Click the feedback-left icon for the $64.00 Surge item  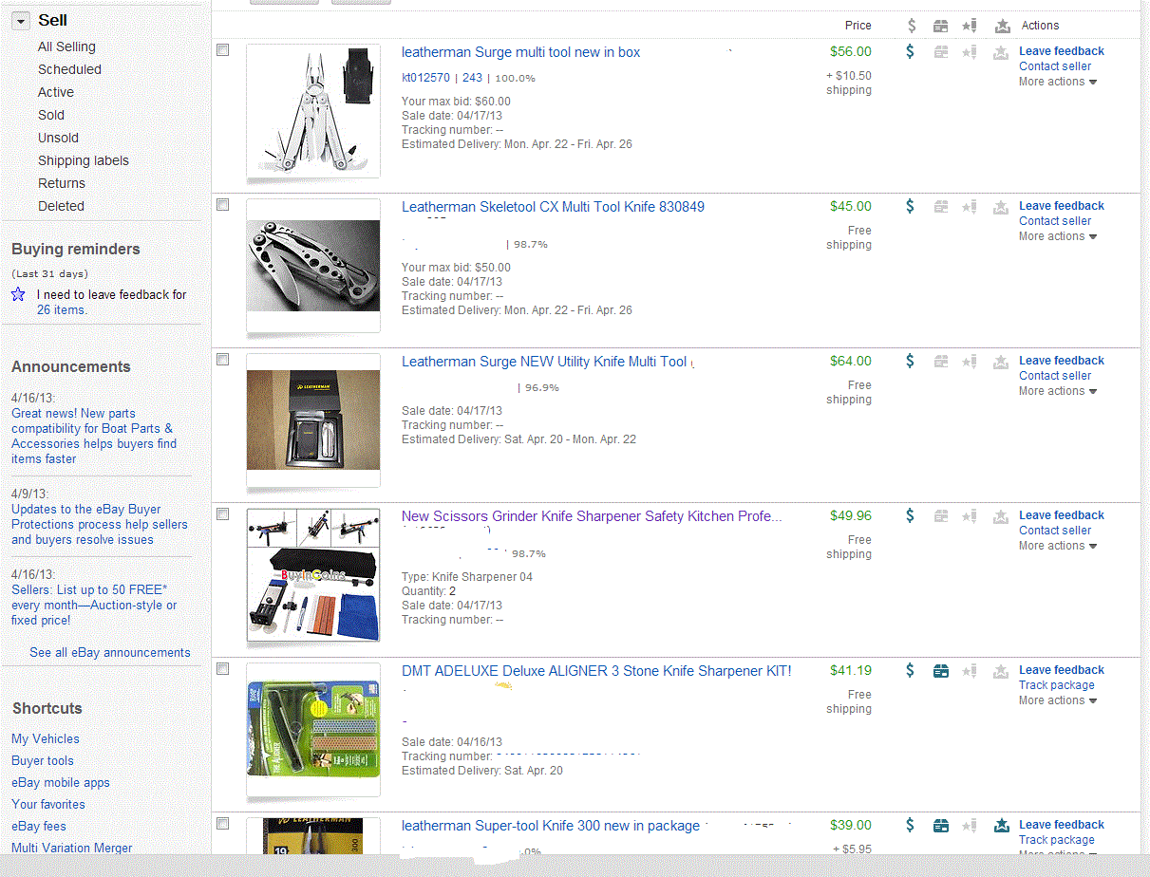click(x=969, y=361)
